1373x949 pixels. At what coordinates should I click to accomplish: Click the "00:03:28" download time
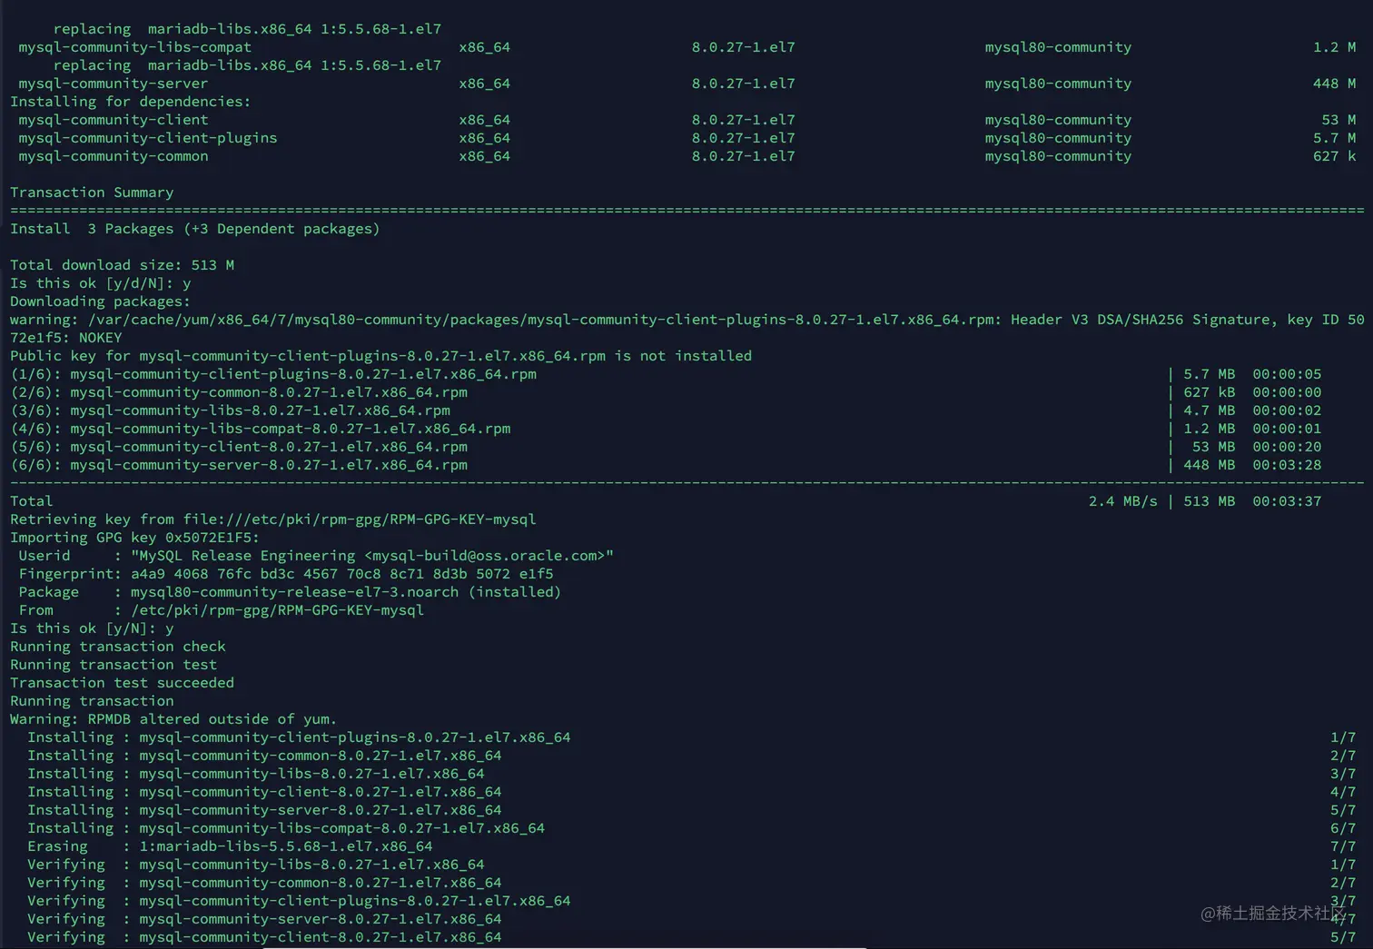(1287, 465)
